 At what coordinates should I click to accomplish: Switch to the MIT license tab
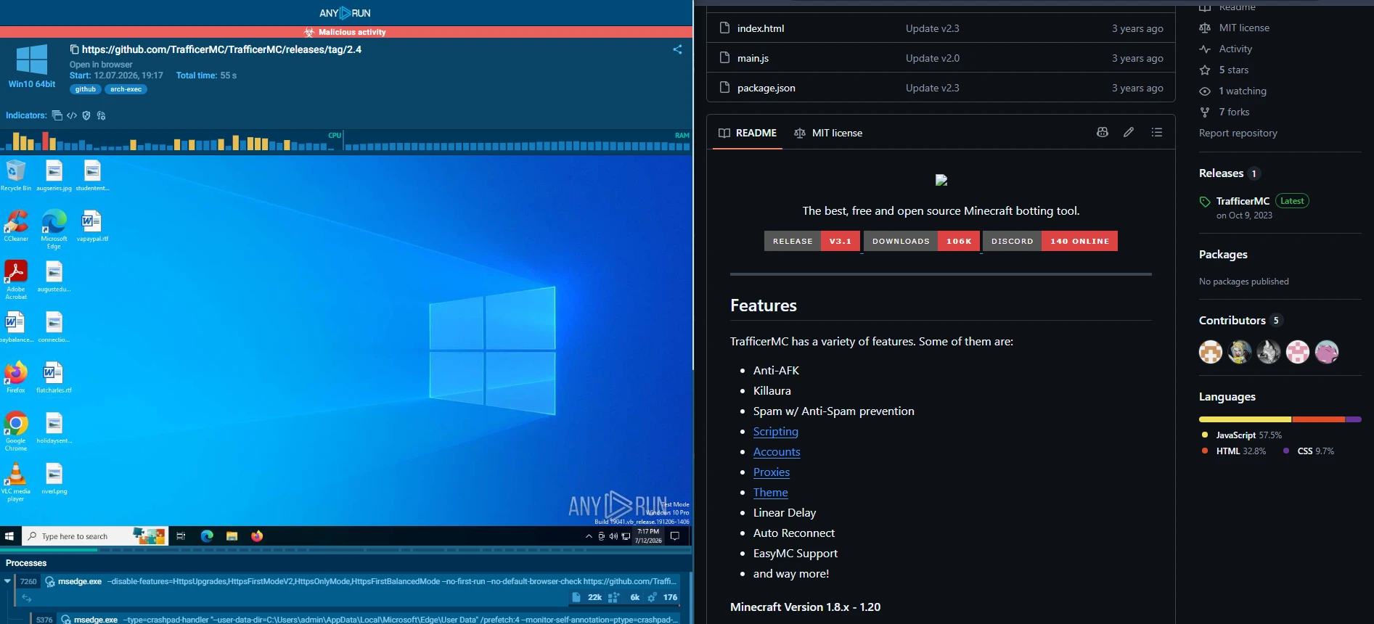coord(828,133)
